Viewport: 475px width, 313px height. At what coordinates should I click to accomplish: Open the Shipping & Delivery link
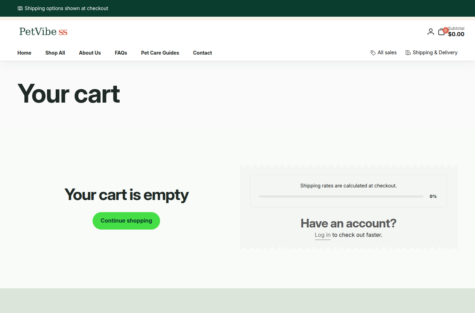point(432,53)
